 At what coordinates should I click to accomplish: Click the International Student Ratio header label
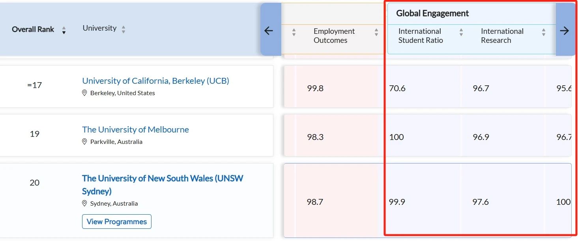(x=420, y=36)
